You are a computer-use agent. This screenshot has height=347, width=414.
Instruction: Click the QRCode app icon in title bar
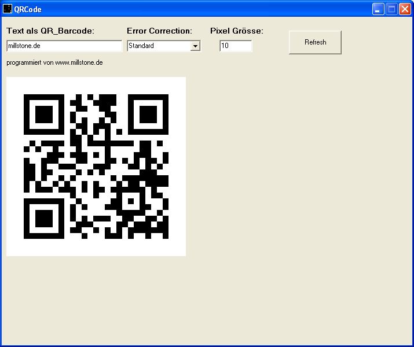(x=8, y=9)
